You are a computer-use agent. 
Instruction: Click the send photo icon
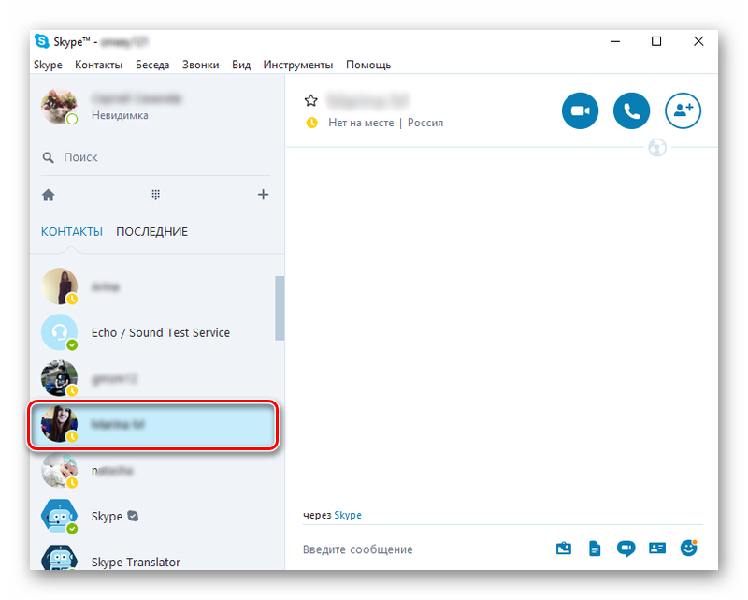[x=563, y=549]
